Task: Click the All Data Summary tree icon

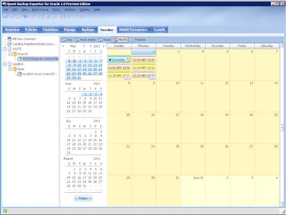Action: (x=9, y=39)
